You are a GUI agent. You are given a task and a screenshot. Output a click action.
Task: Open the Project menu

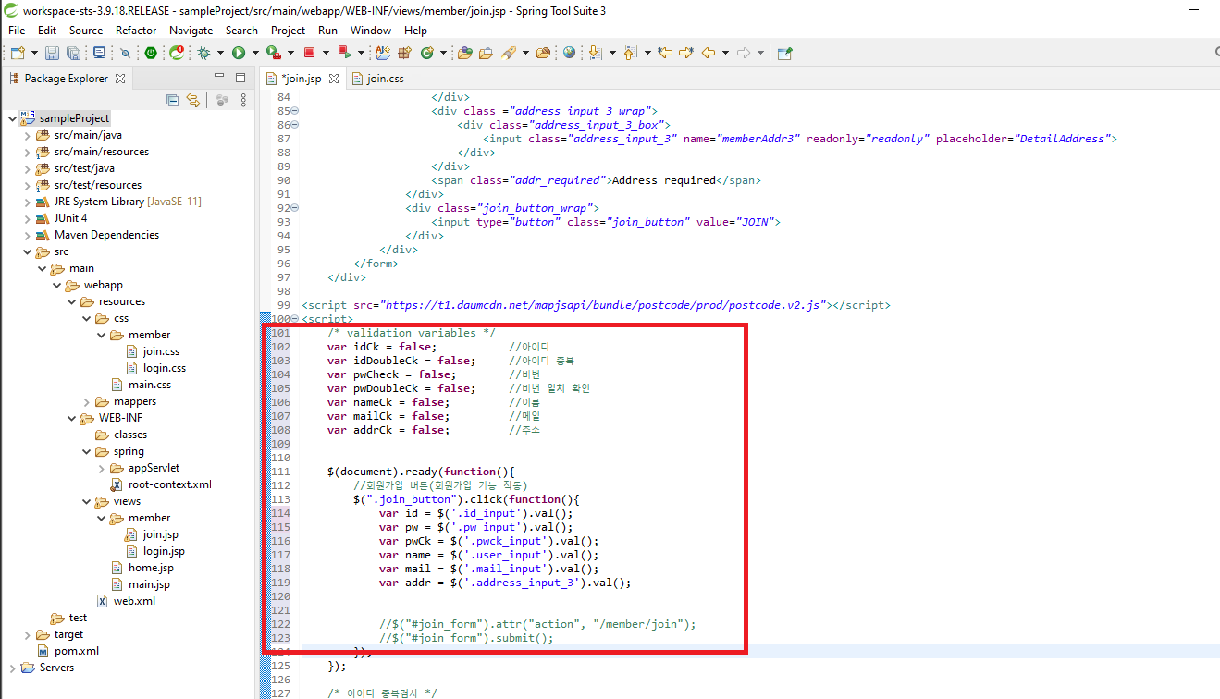pos(289,30)
